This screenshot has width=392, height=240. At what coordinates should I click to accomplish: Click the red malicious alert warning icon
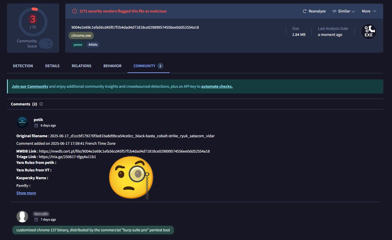[x=74, y=11]
